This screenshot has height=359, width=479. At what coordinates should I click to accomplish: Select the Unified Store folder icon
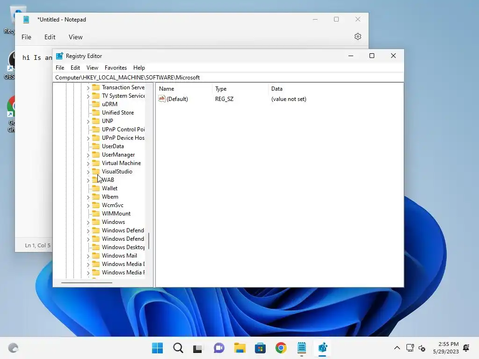coord(96,113)
